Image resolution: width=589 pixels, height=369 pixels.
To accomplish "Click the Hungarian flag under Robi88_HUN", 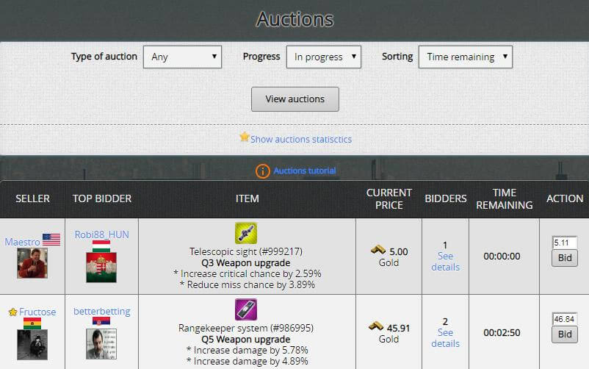I will pos(101,246).
